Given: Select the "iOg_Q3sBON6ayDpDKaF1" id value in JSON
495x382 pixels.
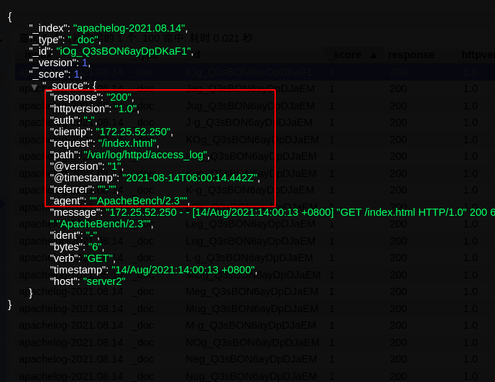Looking at the screenshot, I should [x=124, y=51].
